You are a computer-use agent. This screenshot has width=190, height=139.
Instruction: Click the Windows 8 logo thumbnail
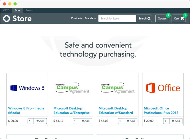27,88
